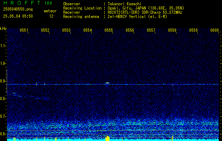The height and width of the screenshot is (141, 222).
Task: Click the red meteor echo at 0558
Action: point(173,85)
